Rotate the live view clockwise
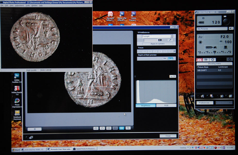 point(102,128)
